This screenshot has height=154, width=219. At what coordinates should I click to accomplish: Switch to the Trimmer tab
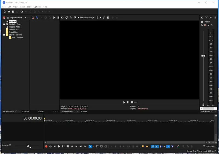click(x=84, y=111)
